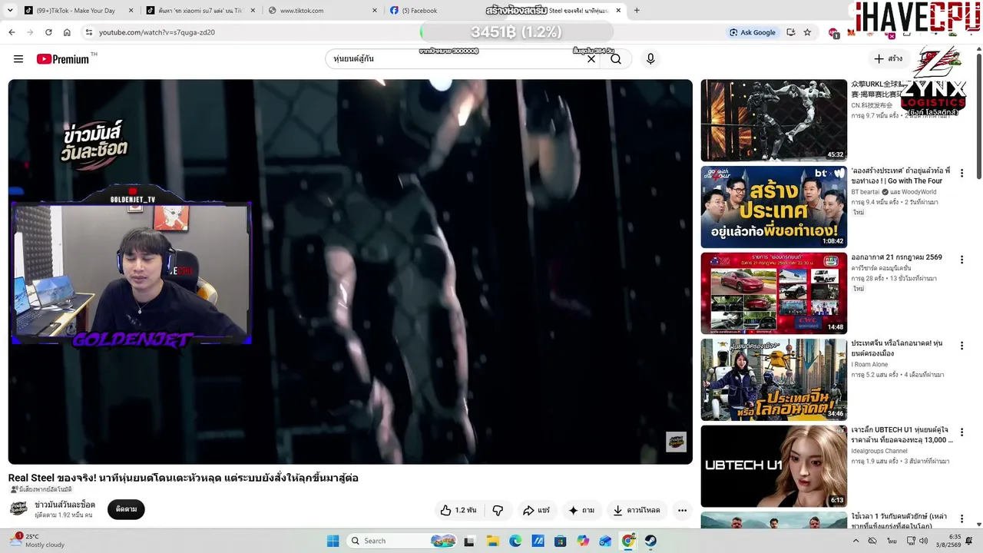The image size is (983, 553).
Task: Open Microsoft Store from the taskbar
Action: (x=561, y=541)
